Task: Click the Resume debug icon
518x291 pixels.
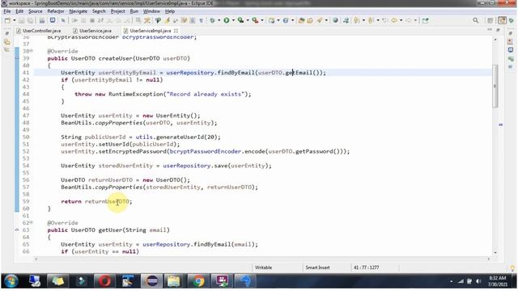Action: (75, 20)
